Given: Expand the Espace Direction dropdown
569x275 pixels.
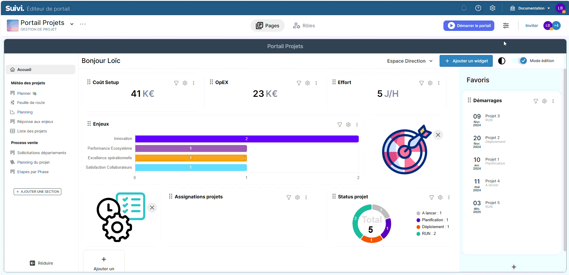Looking at the screenshot, I should (x=409, y=61).
